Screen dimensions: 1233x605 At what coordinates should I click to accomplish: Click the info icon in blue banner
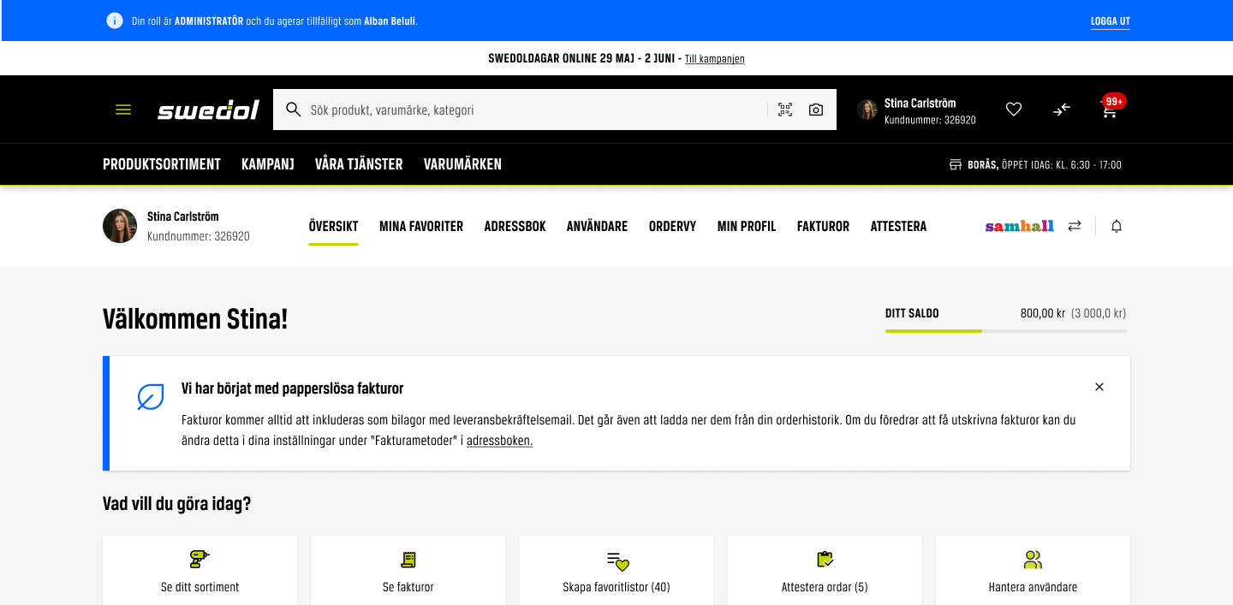coord(115,21)
